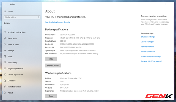The height and width of the screenshot is (102, 176).
Task: Click the search magnifier icon
Action: point(38,17)
